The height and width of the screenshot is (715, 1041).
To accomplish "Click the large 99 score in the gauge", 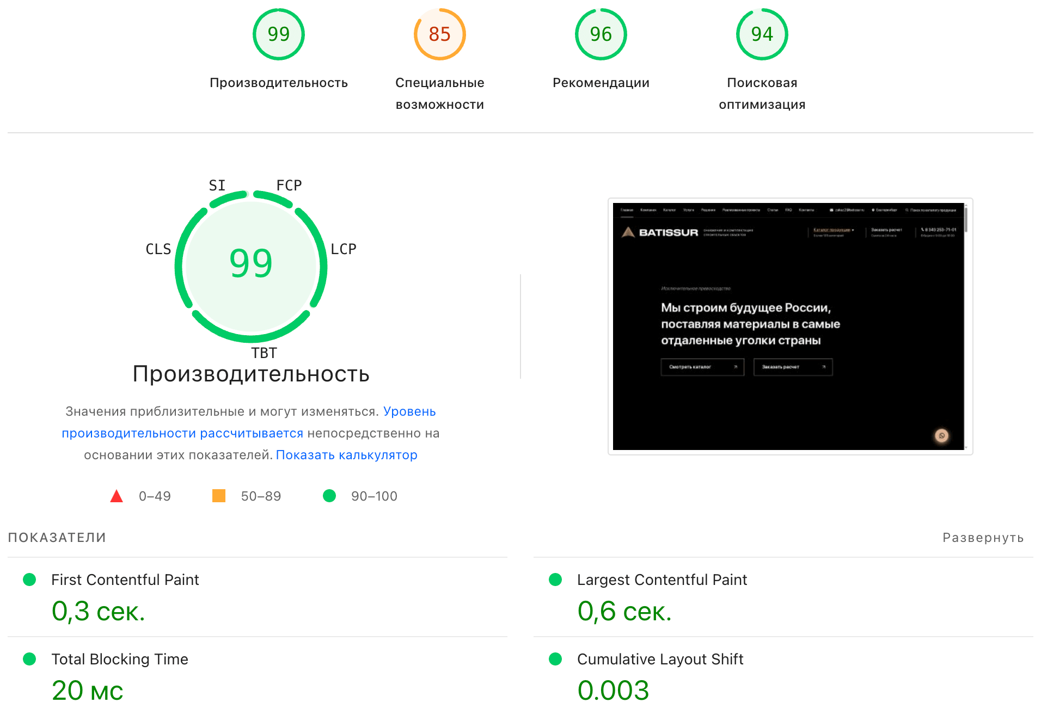I will 251,263.
